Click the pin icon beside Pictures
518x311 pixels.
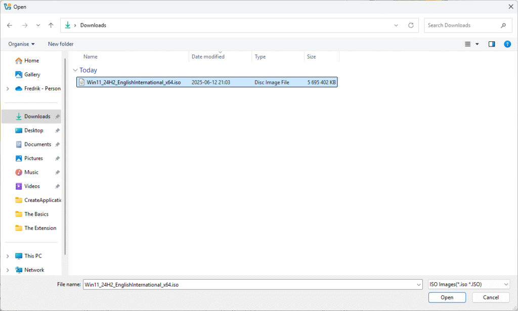(x=58, y=159)
